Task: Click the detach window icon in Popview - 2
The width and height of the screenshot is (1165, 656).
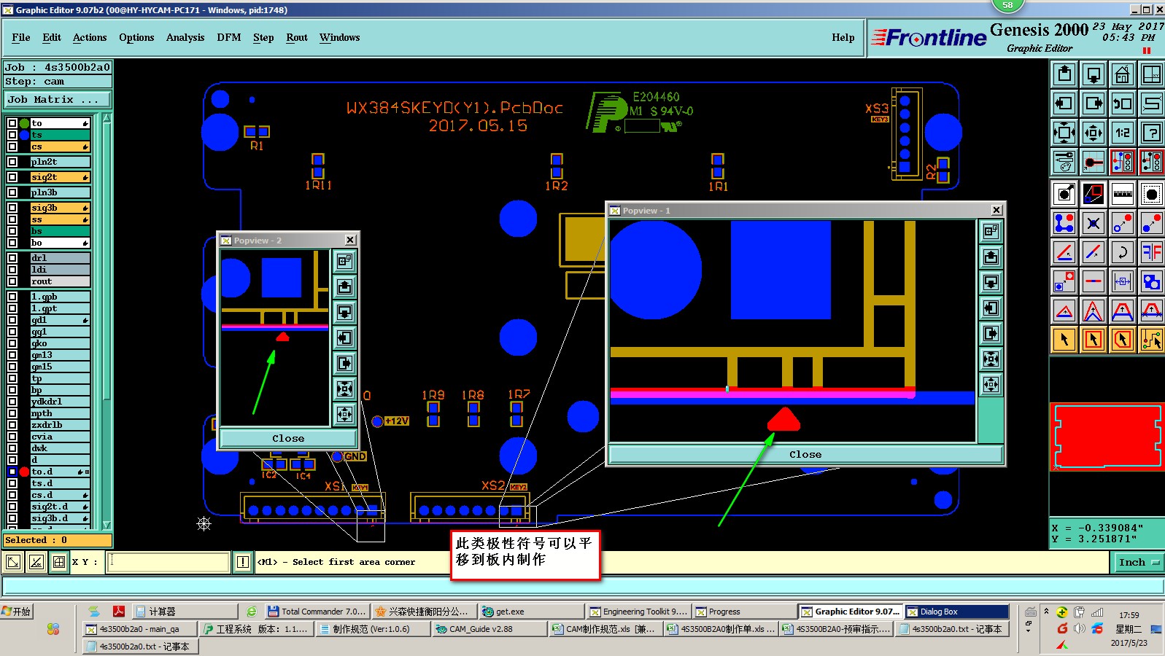Action: point(344,261)
